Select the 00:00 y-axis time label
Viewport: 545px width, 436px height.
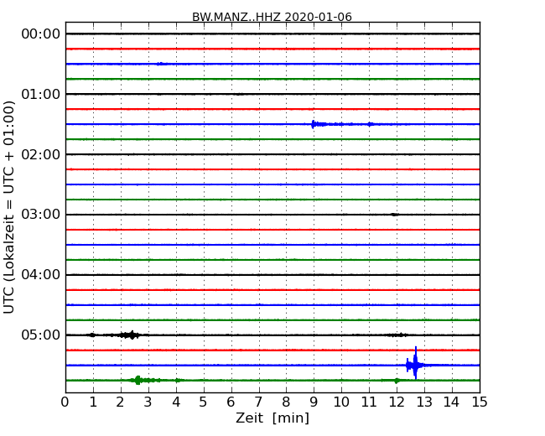tap(40, 34)
